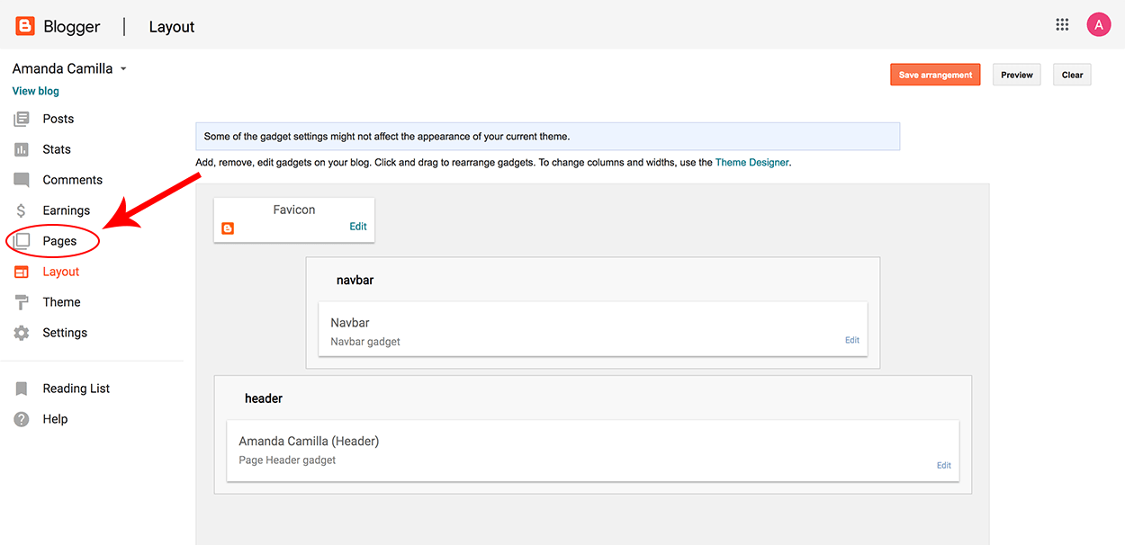The width and height of the screenshot is (1125, 545).
Task: Open the Google apps grid icon
Action: pos(1062,24)
